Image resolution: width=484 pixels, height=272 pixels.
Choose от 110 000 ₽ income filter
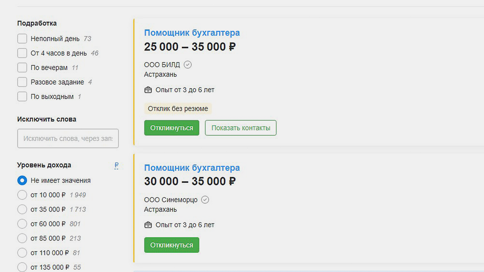[22, 253]
